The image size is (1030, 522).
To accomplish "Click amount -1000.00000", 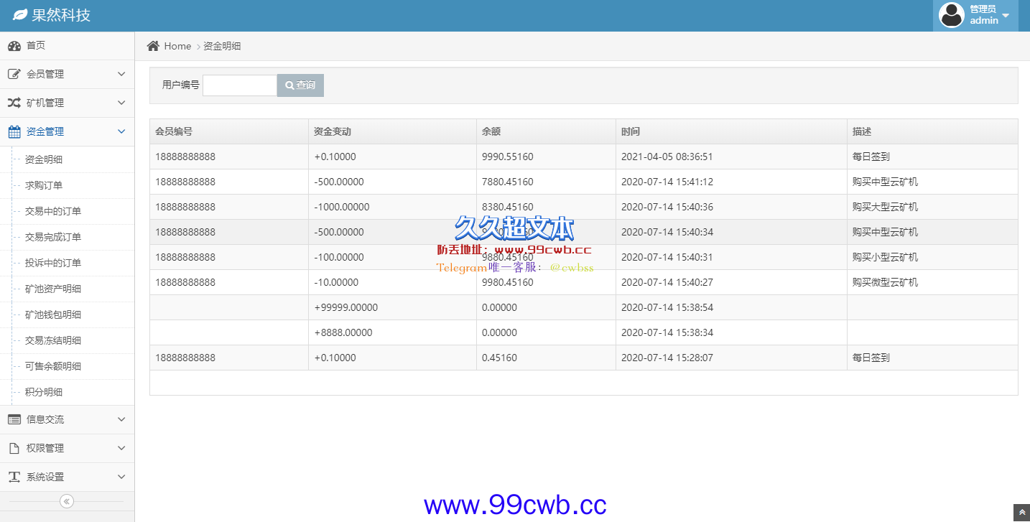I will tap(342, 207).
